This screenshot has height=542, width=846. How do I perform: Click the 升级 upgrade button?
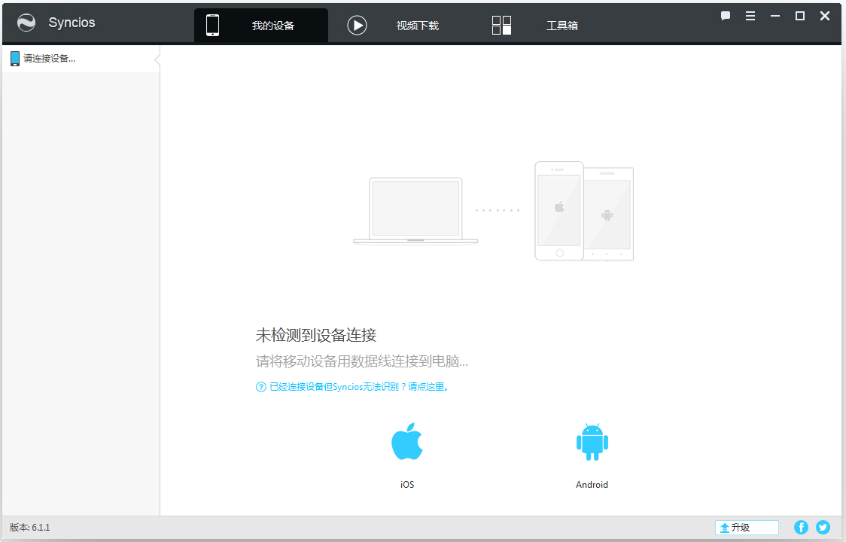pyautogui.click(x=747, y=528)
